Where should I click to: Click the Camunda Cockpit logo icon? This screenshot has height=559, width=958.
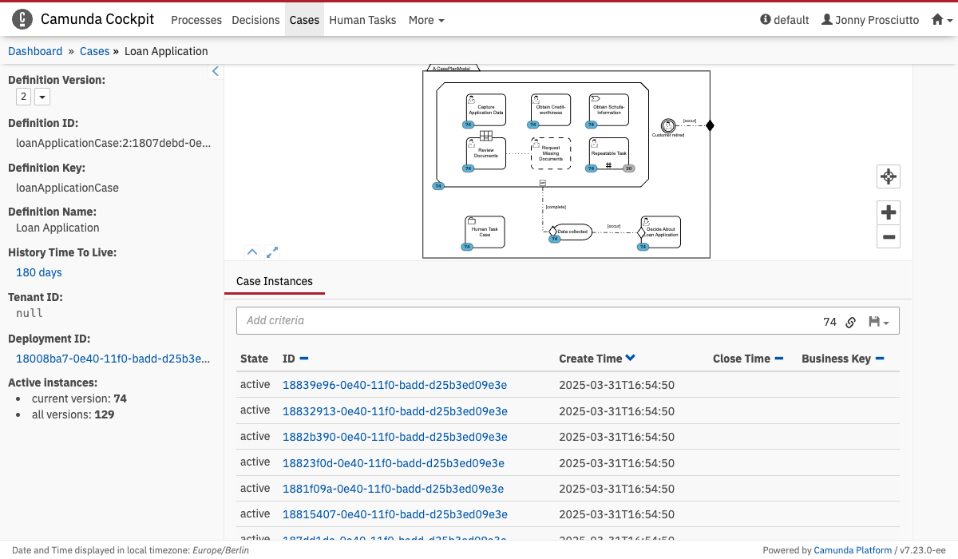pos(23,19)
